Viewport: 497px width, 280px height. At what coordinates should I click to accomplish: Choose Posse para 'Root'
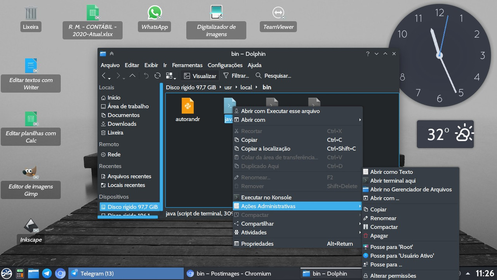[x=410, y=247]
